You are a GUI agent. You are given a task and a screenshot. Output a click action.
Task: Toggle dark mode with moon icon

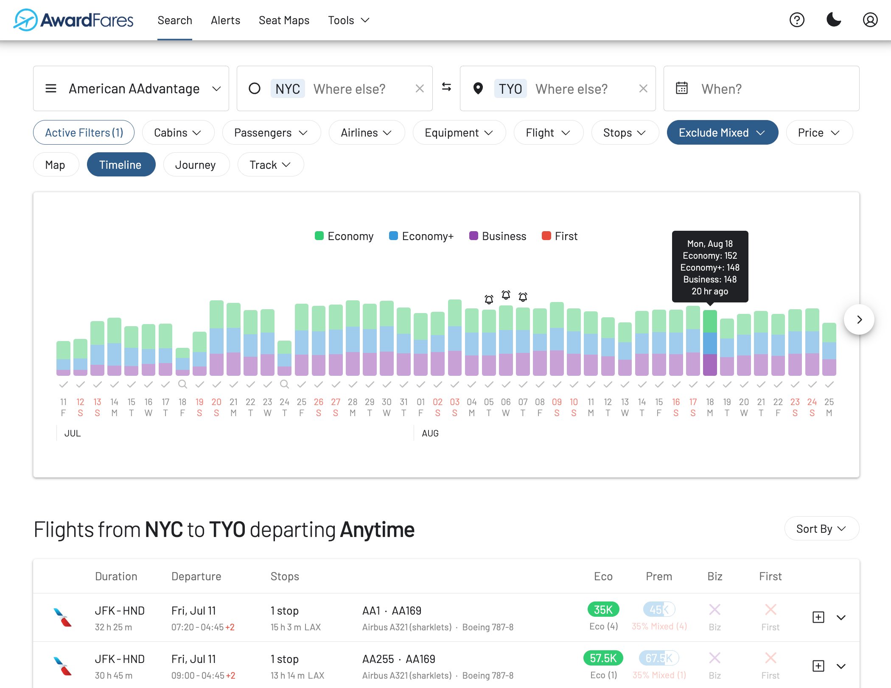pos(833,20)
